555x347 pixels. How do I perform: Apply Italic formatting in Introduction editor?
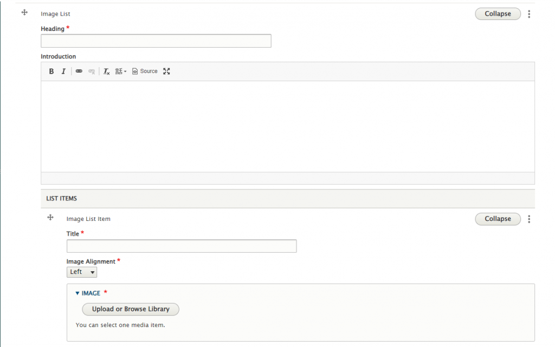click(64, 71)
